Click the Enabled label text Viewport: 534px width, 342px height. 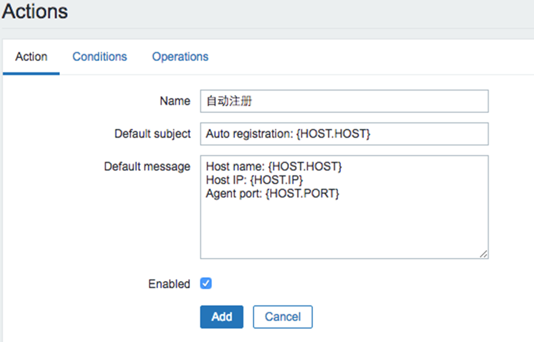click(x=170, y=284)
